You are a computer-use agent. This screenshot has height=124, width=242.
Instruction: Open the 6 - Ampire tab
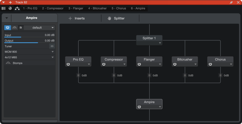[x=138, y=8]
